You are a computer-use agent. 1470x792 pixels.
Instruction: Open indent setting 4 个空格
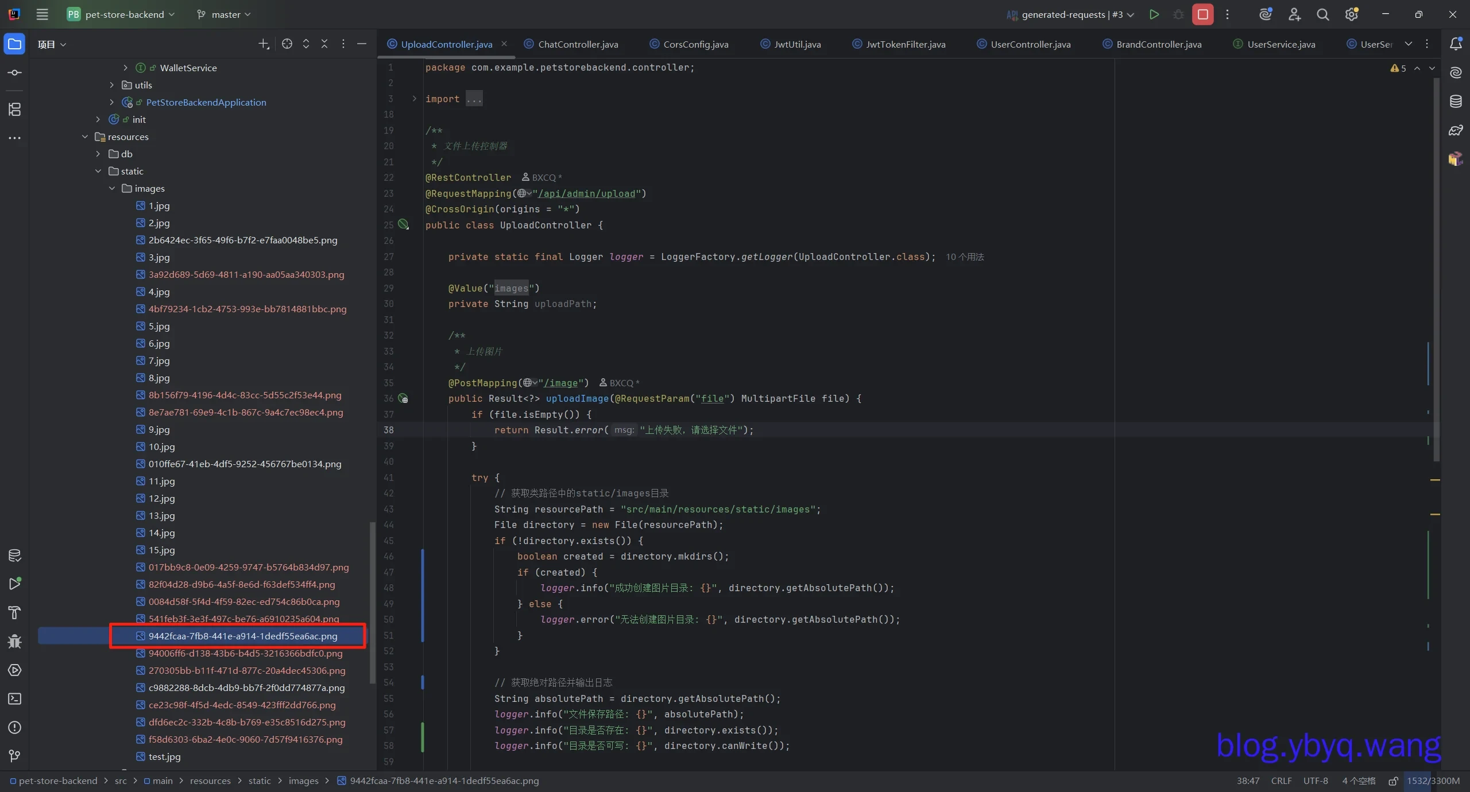[1359, 781]
